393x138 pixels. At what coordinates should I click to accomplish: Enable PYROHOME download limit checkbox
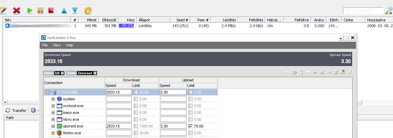pos(136,92)
